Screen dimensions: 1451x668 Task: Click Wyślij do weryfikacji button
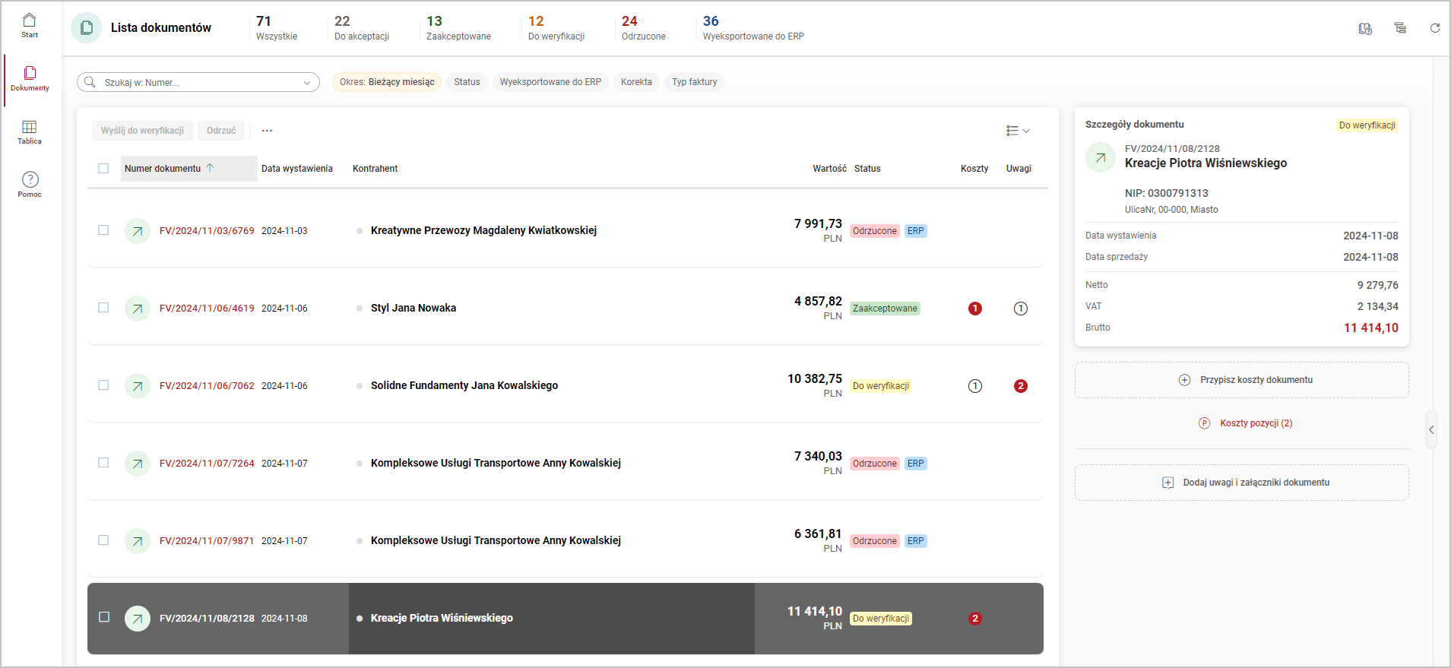click(x=142, y=131)
